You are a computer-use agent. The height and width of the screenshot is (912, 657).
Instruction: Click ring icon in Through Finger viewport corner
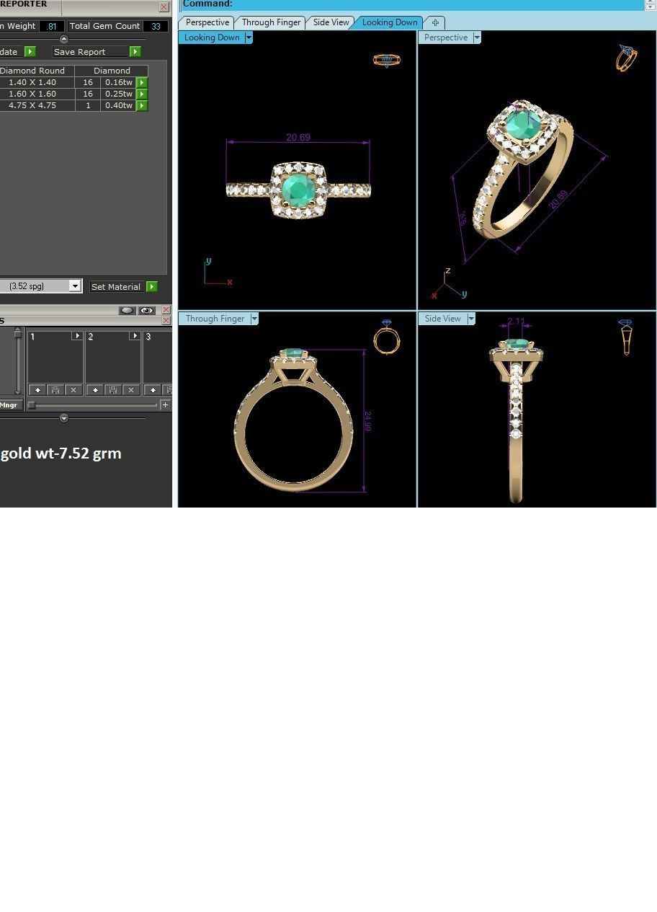(387, 337)
